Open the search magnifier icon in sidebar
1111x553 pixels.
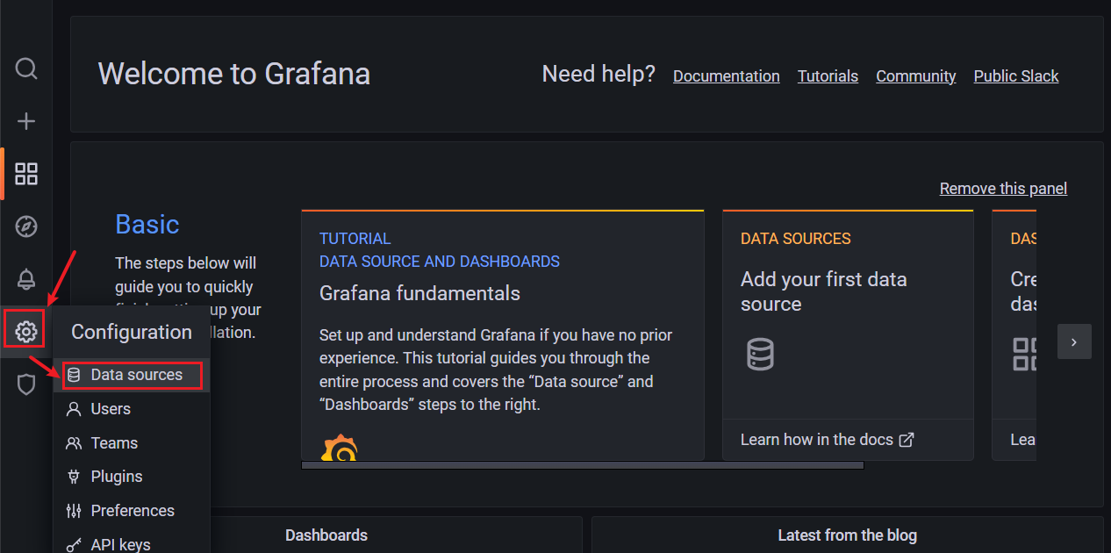tap(26, 68)
